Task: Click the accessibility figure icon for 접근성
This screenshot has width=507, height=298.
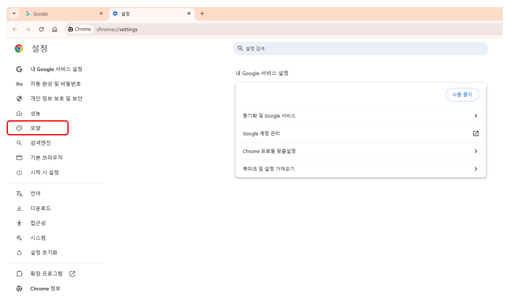Action: click(x=19, y=223)
